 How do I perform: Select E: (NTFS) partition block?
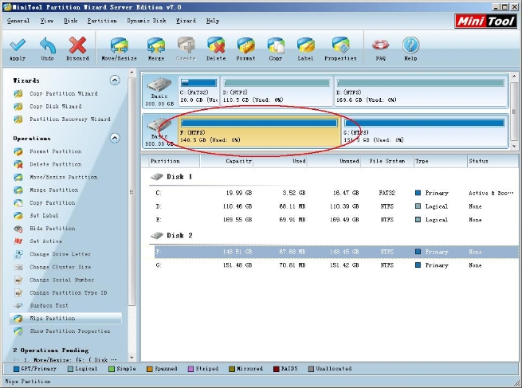[x=421, y=91]
